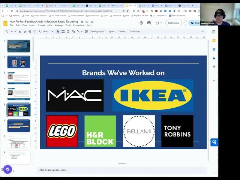Image resolution: width=240 pixels, height=180 pixels.
Task: Activate the paint format tool
Action: point(35,31)
